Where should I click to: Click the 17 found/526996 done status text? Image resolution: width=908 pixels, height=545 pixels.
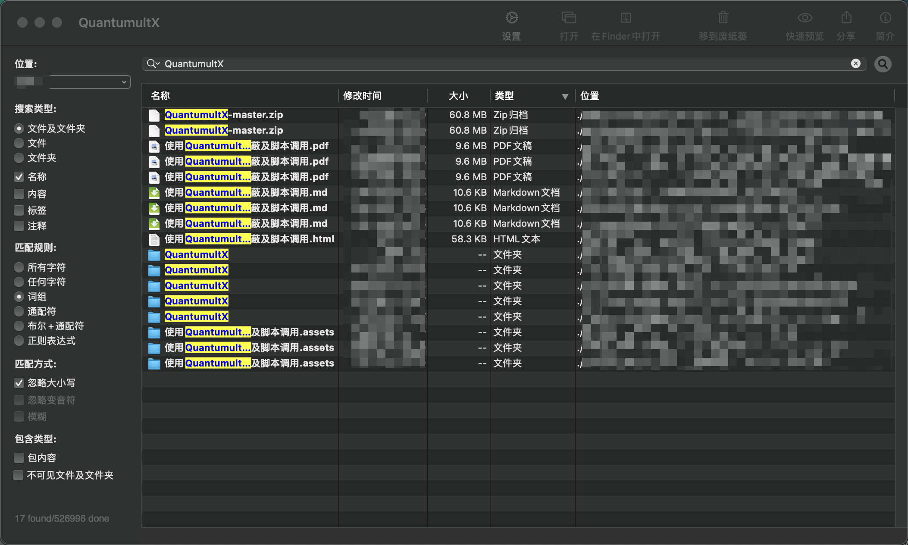click(x=62, y=518)
